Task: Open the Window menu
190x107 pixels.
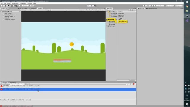Action: tap(30, 3)
